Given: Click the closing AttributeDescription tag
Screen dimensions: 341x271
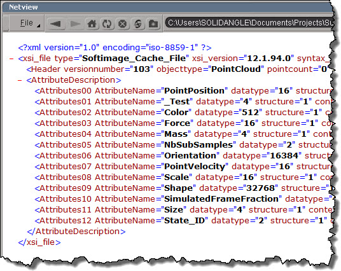Looking at the screenshot, I should [x=76, y=232].
